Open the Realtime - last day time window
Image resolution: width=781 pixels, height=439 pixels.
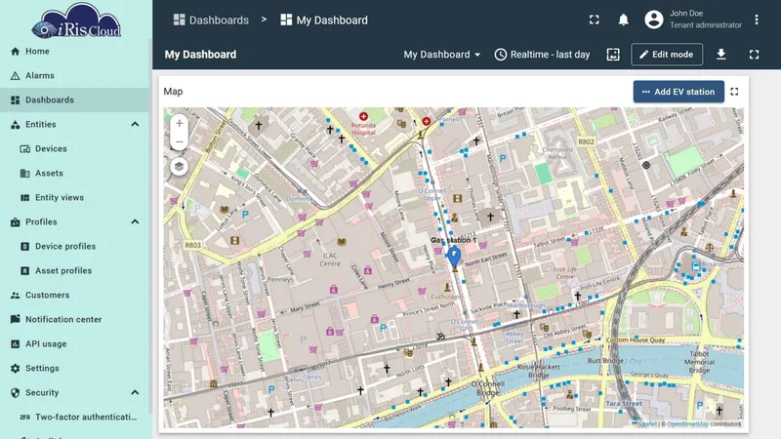542,55
